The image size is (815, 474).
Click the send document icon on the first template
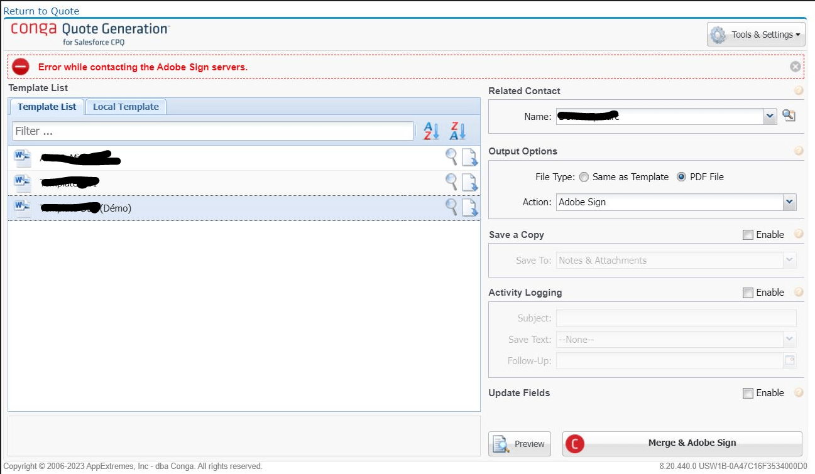pyautogui.click(x=468, y=157)
